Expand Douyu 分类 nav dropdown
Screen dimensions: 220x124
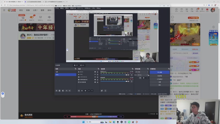pyautogui.click(x=35, y=10)
